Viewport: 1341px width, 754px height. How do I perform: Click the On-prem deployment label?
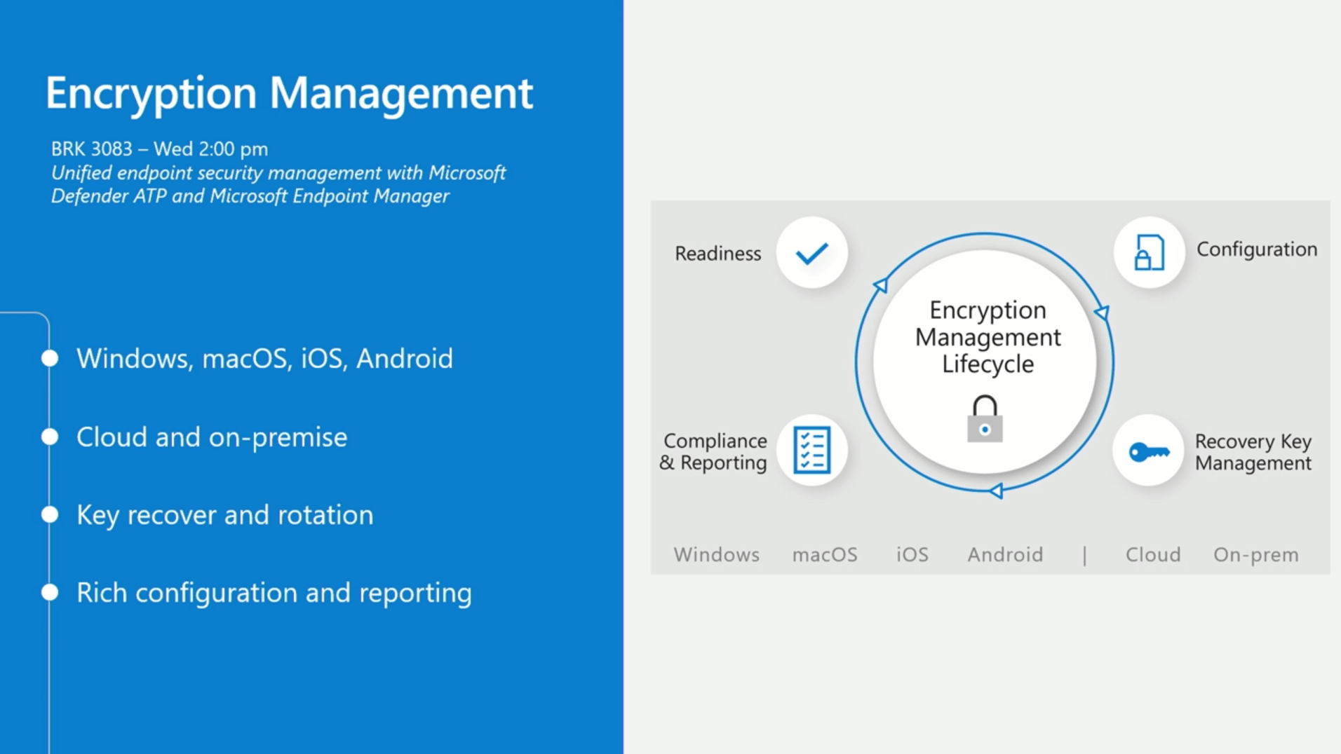(x=1256, y=554)
